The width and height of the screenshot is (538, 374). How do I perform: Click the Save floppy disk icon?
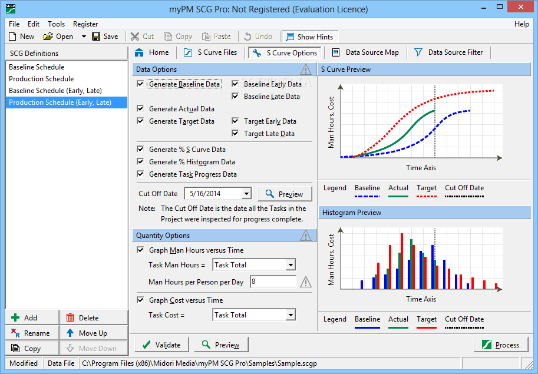click(96, 37)
